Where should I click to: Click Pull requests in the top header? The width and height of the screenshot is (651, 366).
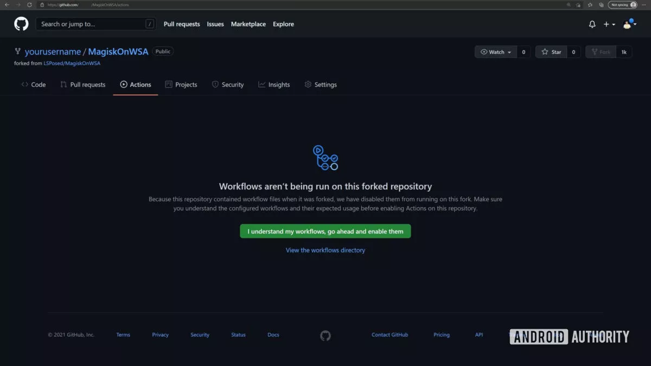pyautogui.click(x=182, y=24)
